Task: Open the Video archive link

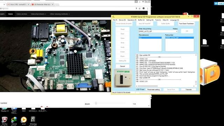Action: click(22, 14)
